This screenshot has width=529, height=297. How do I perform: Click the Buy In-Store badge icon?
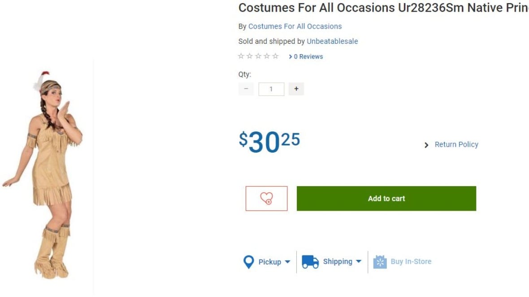pyautogui.click(x=380, y=262)
